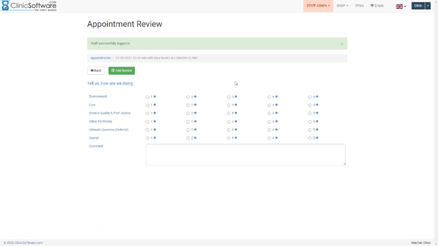Rate Value for money 5 stars
This screenshot has width=438, height=246.
(x=310, y=122)
